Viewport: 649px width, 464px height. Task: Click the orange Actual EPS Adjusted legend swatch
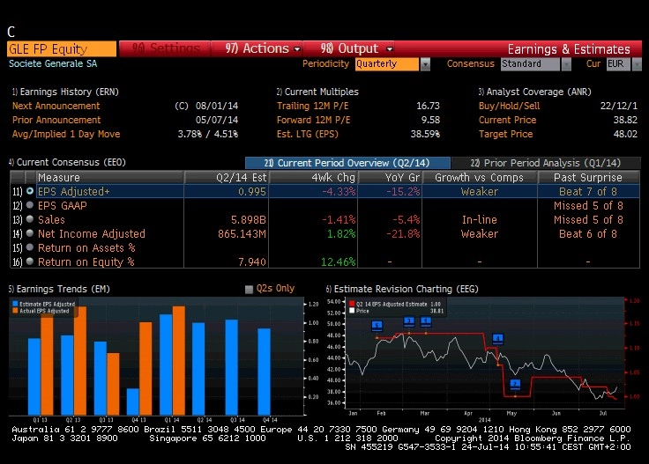(15, 311)
